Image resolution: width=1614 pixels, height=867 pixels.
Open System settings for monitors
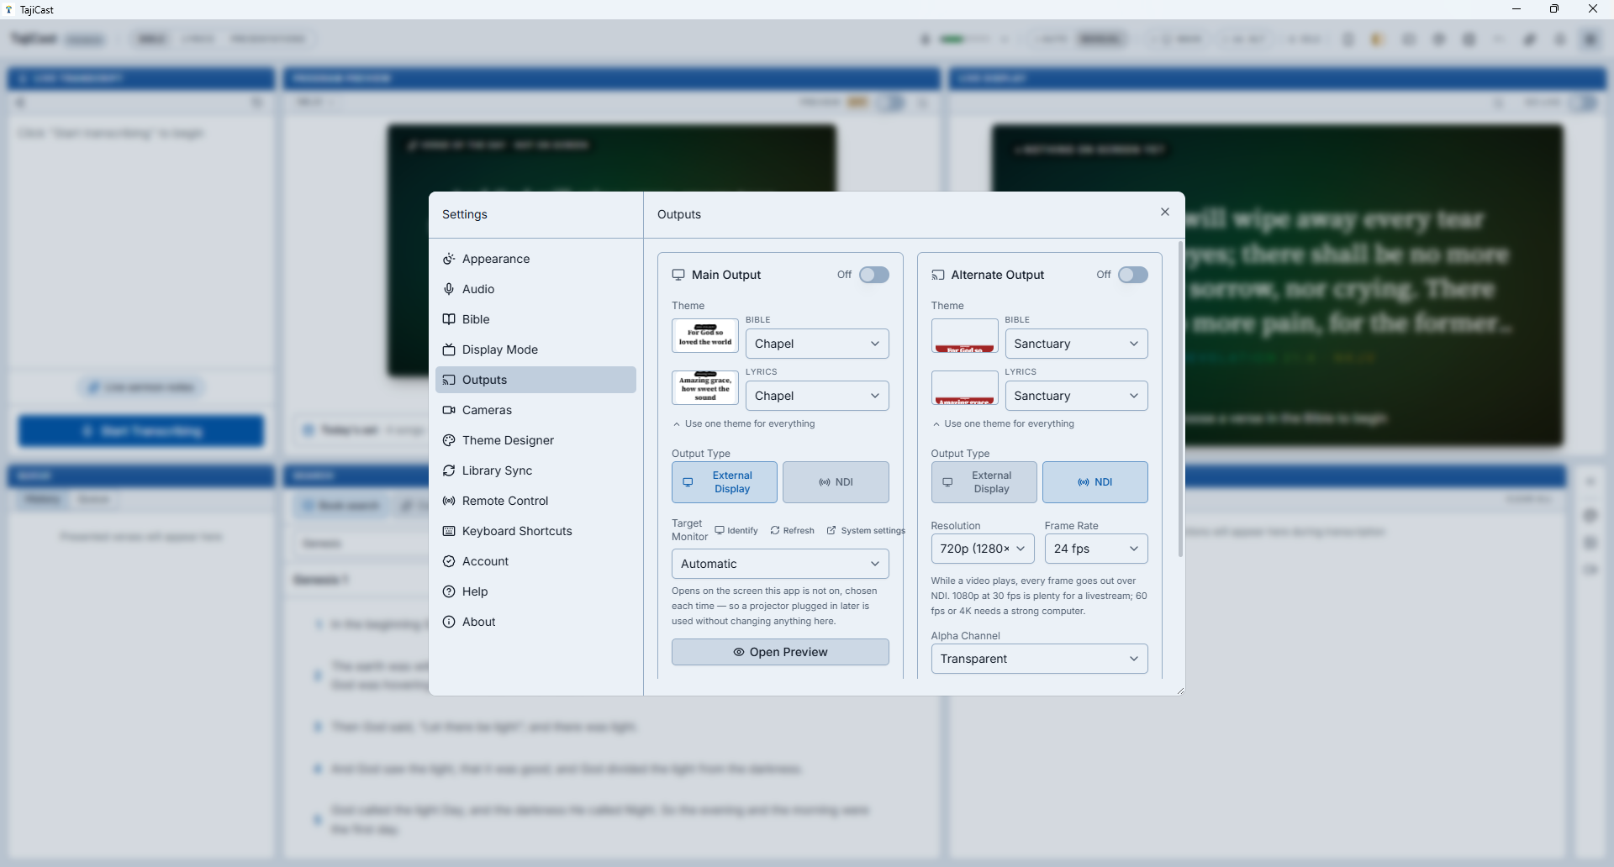pyautogui.click(x=866, y=530)
